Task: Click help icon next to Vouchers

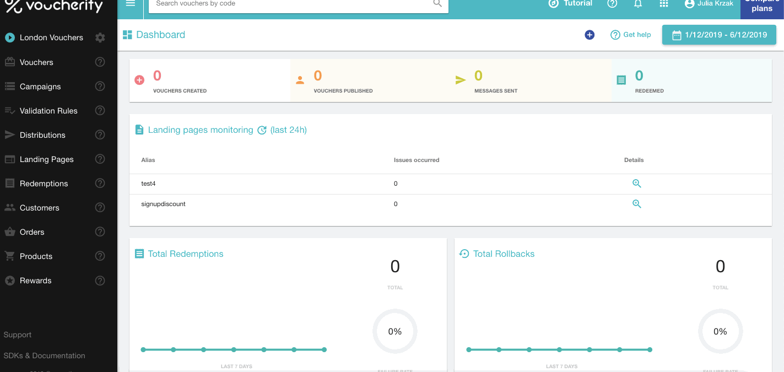Action: (100, 62)
